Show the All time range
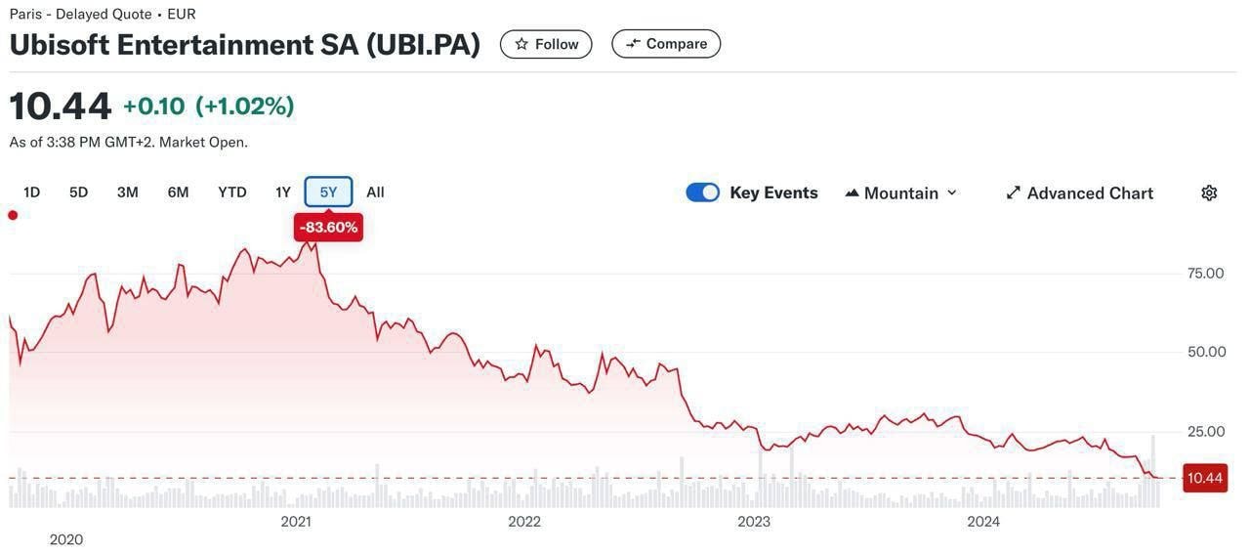The image size is (1250, 555). tap(375, 192)
